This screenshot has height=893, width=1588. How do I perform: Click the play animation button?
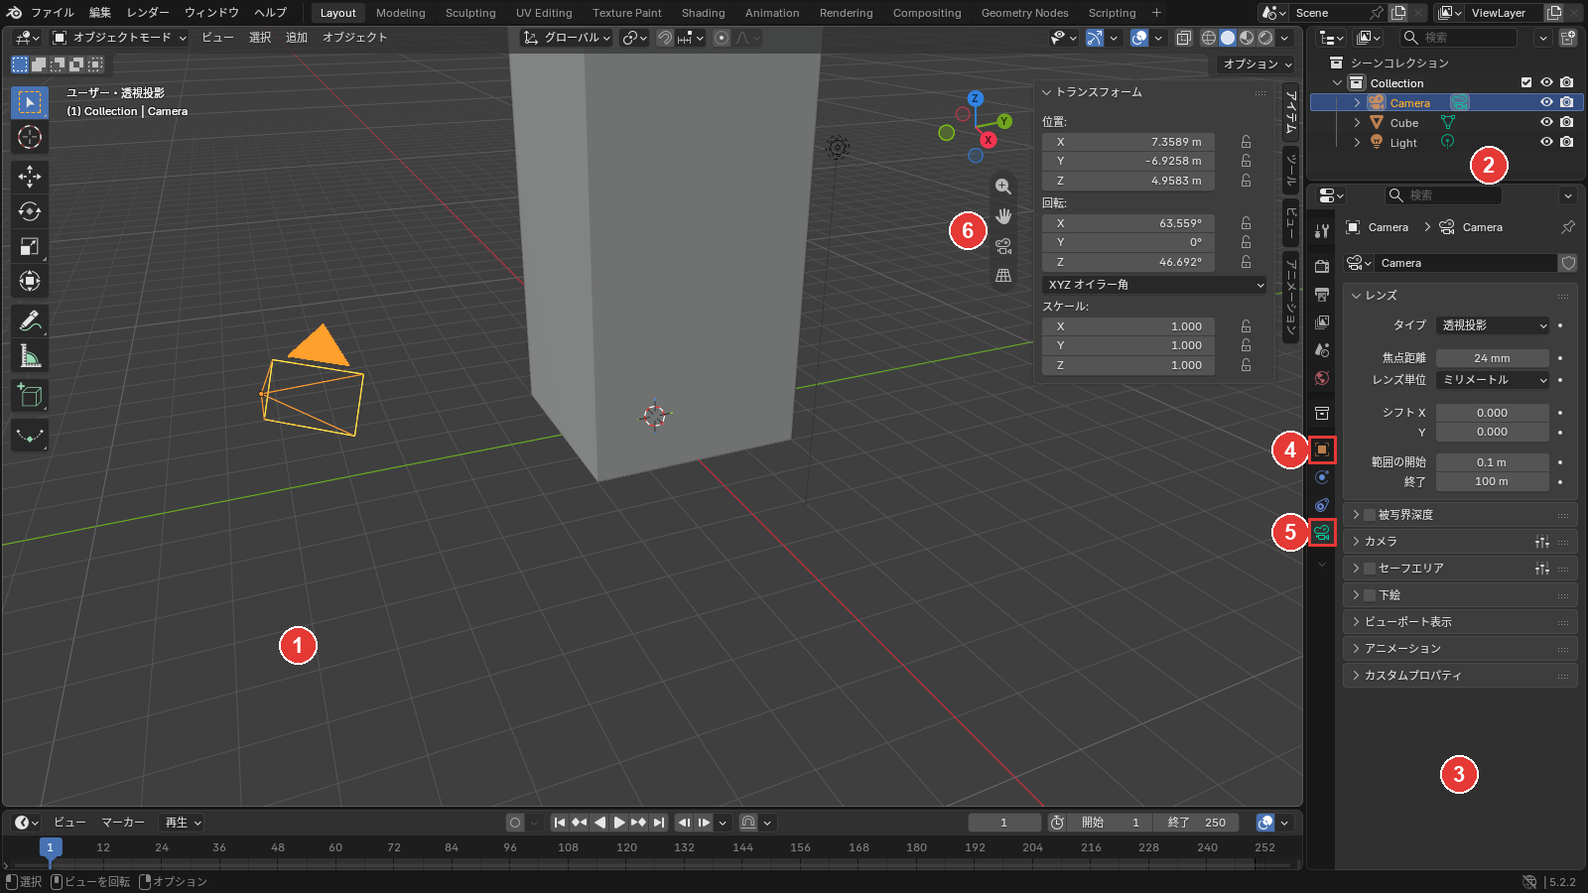pyautogui.click(x=618, y=823)
